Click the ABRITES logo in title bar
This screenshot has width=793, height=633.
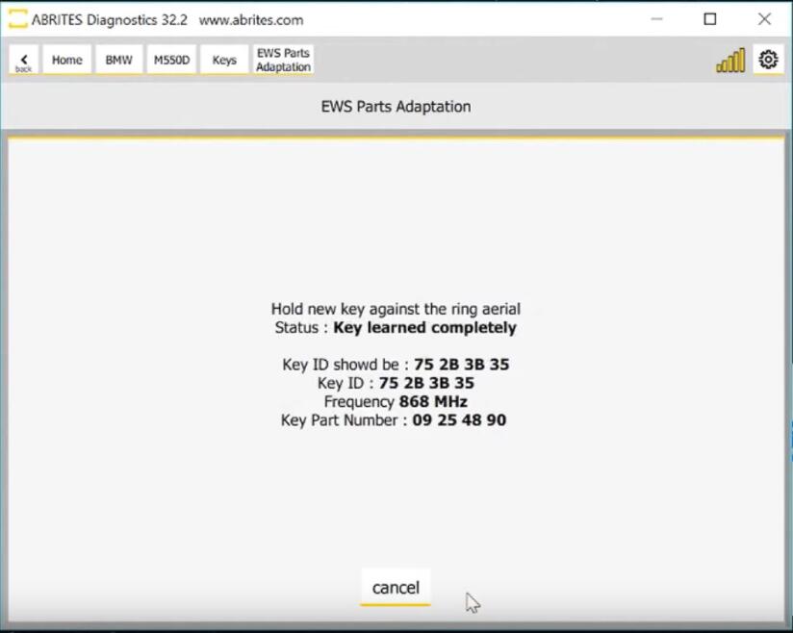pos(17,19)
